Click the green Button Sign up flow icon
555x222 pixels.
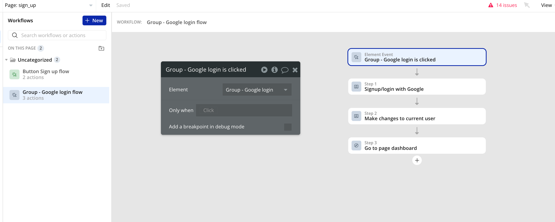[14, 74]
